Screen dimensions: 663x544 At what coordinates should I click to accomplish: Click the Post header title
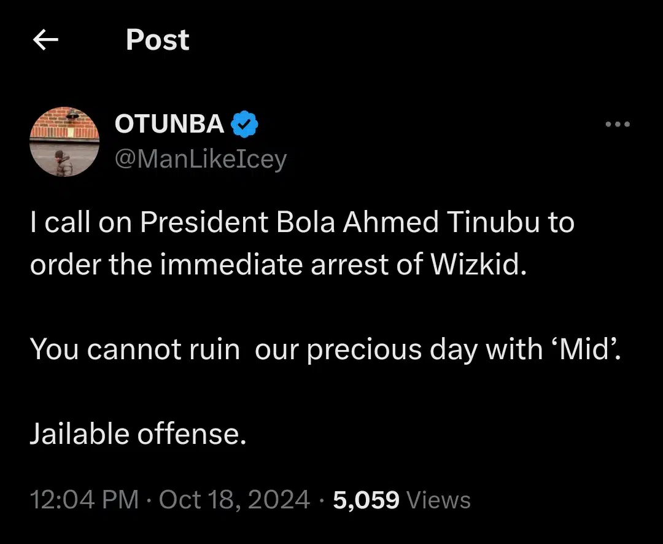pos(158,41)
